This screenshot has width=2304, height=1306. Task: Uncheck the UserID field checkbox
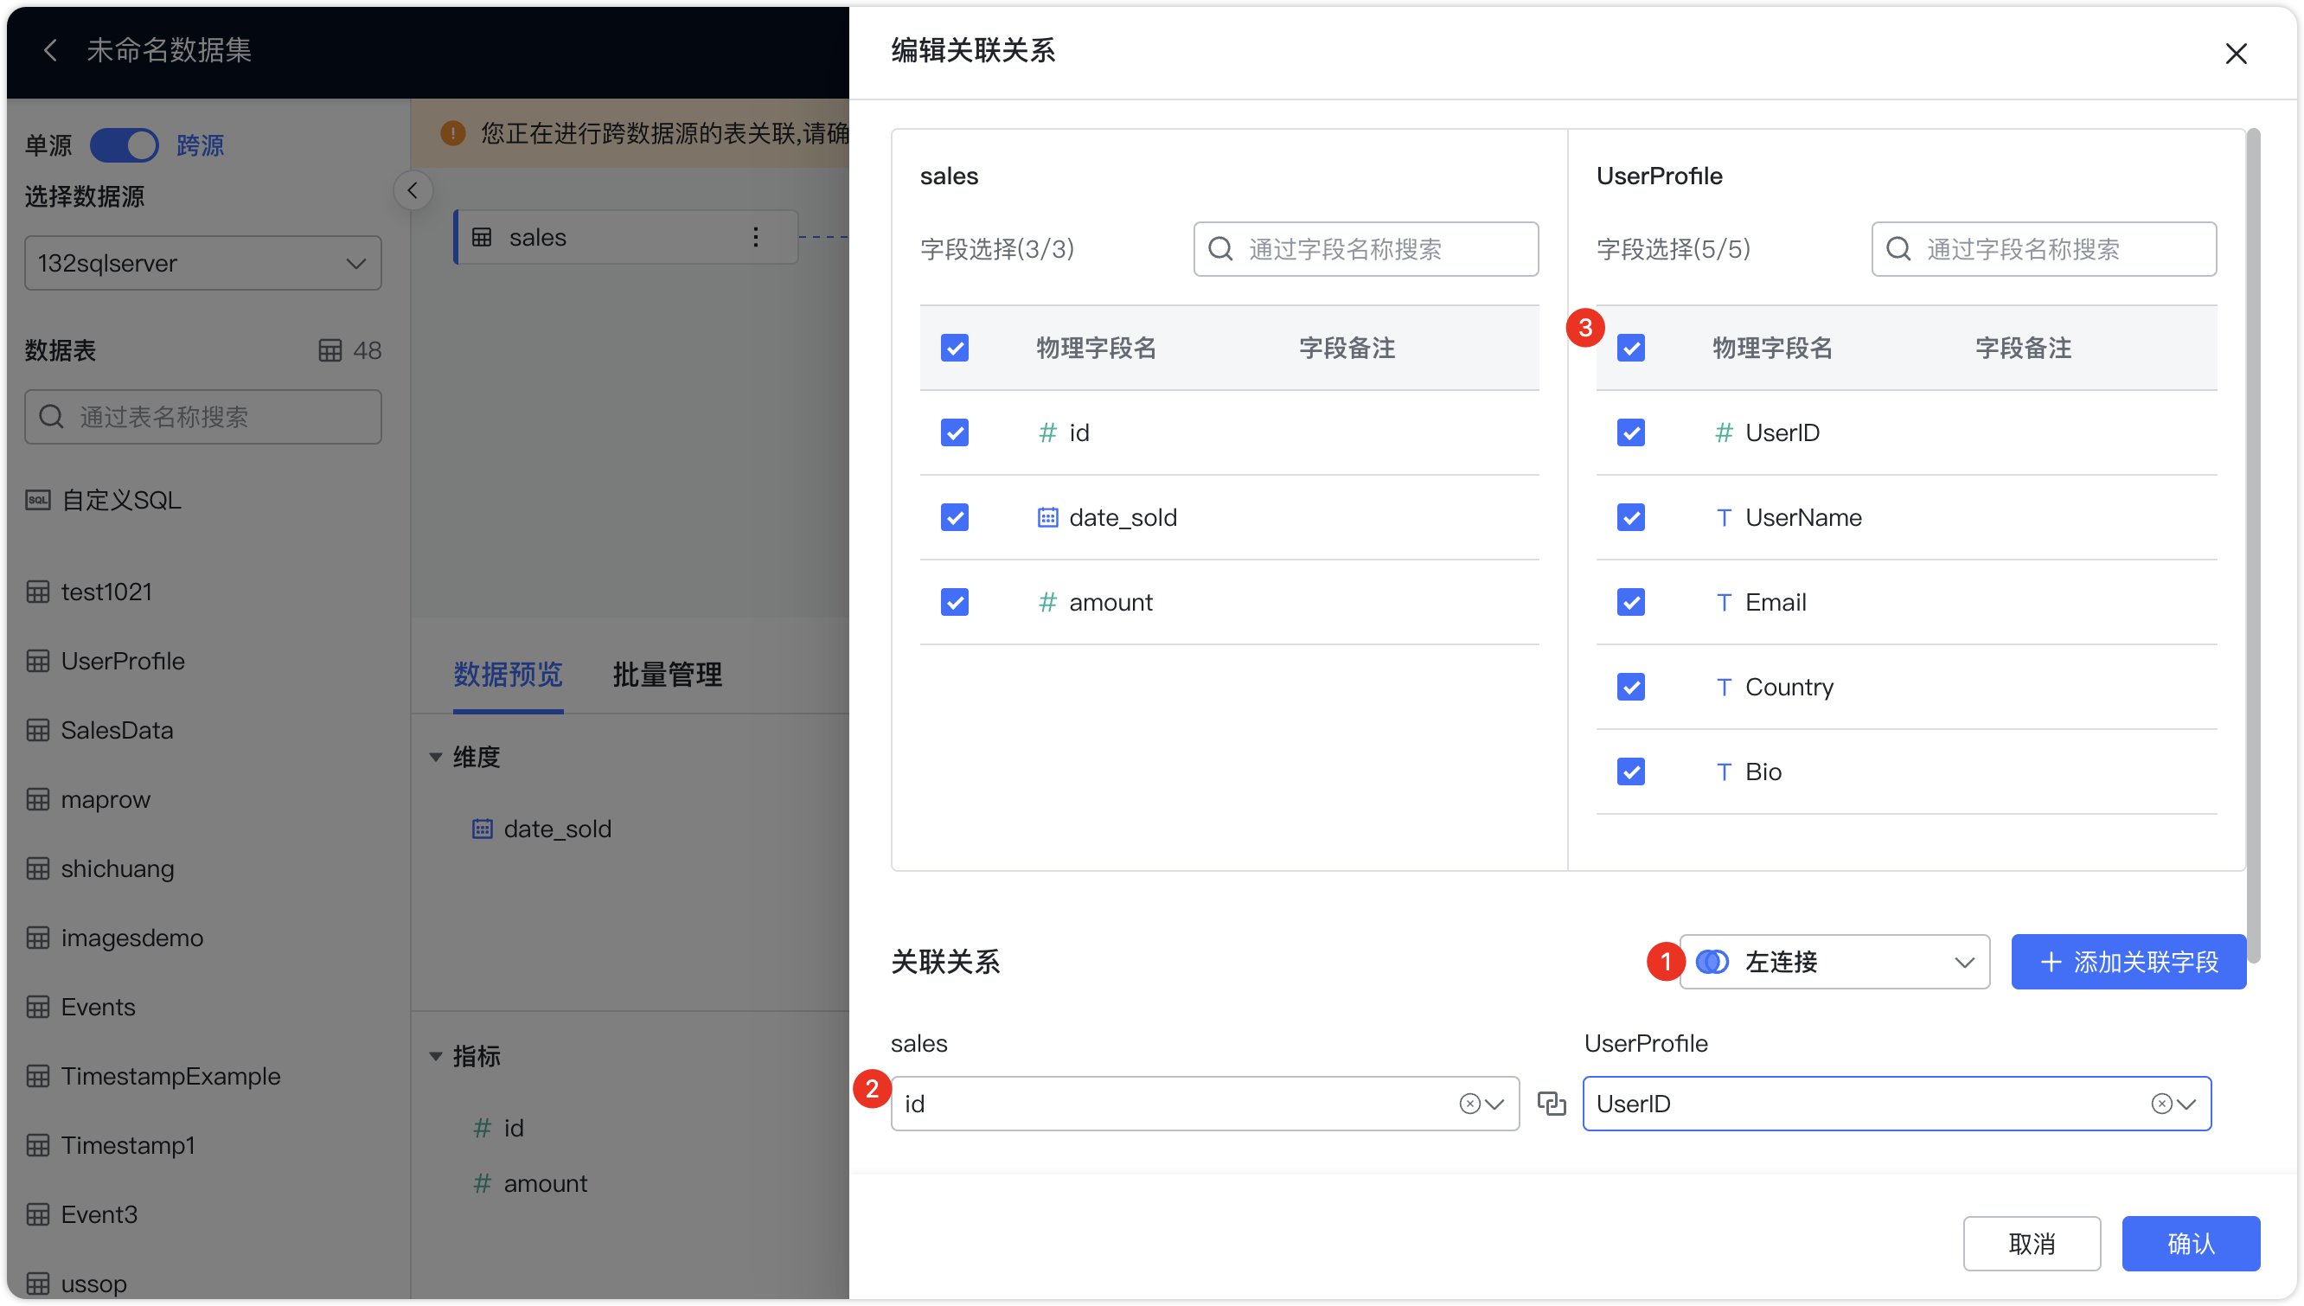(1630, 432)
